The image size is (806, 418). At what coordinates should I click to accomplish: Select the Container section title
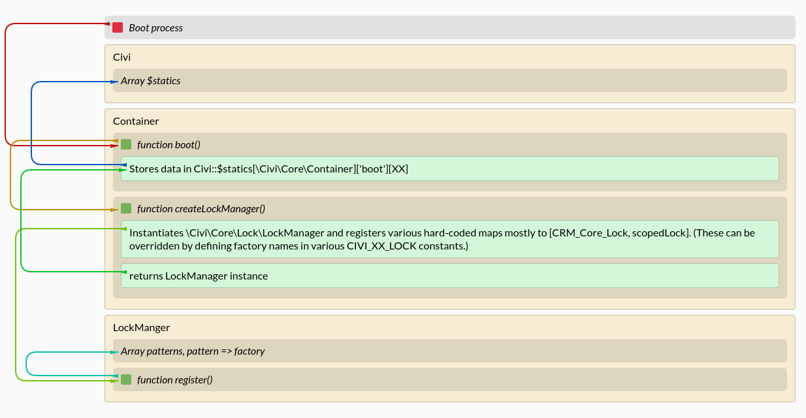tap(136, 121)
